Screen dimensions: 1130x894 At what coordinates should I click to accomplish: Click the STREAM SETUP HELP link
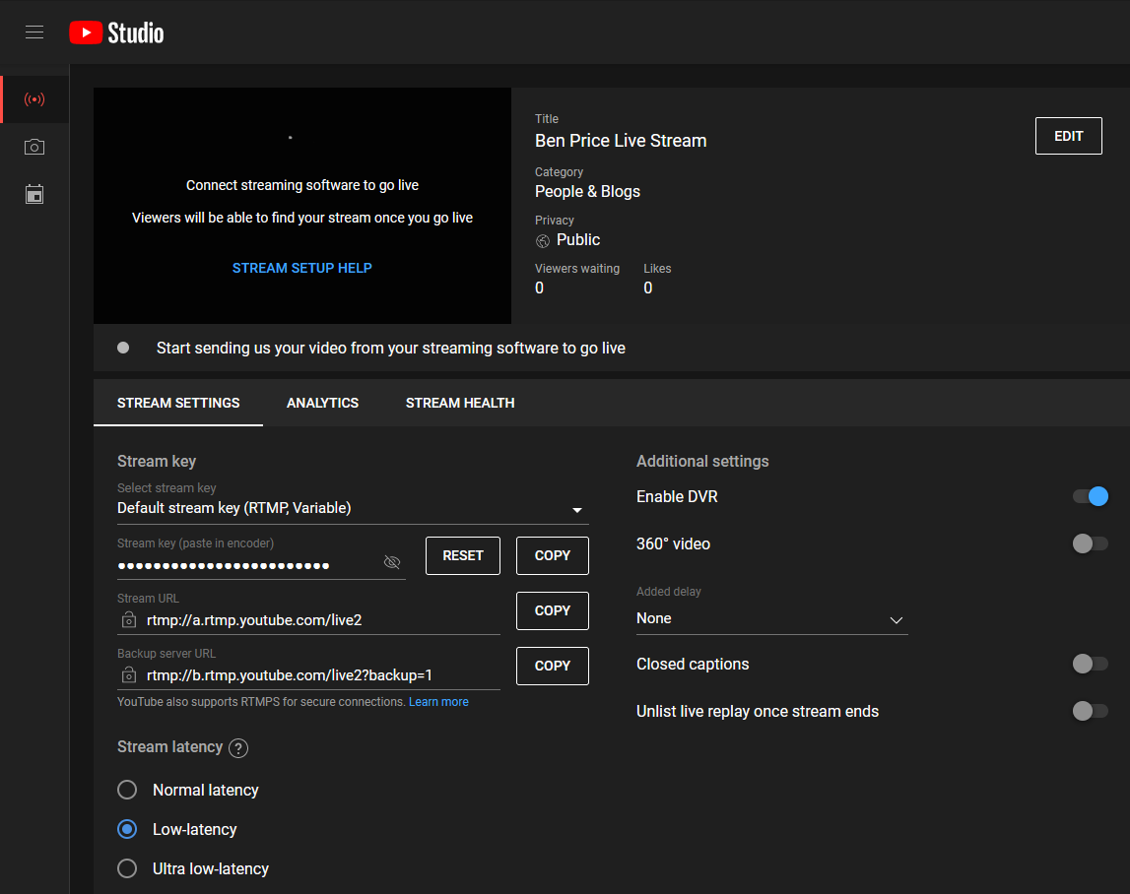tap(301, 268)
